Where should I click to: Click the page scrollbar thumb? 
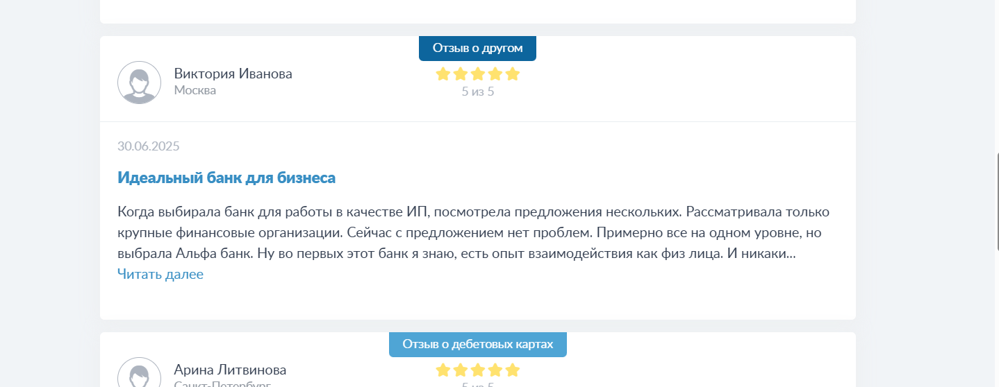pos(996,201)
